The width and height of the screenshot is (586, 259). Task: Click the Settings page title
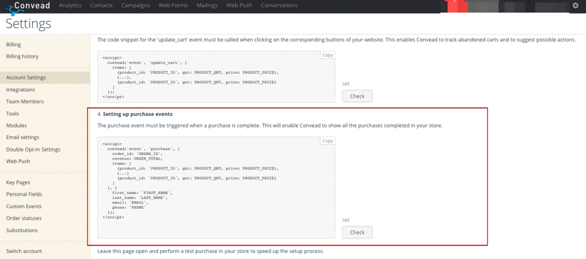(29, 24)
